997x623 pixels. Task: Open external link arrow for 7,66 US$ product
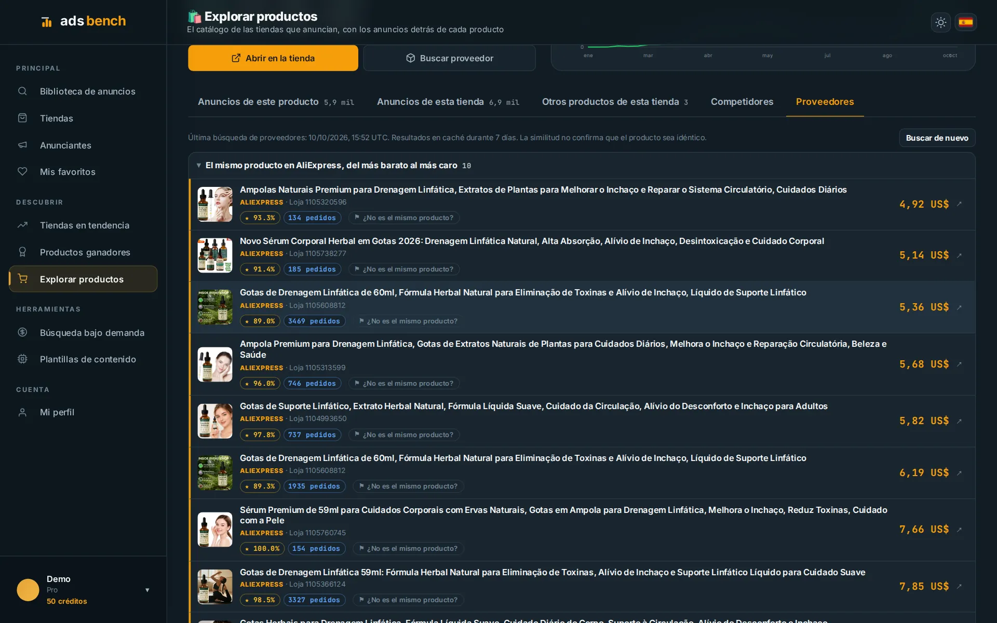pyautogui.click(x=960, y=530)
